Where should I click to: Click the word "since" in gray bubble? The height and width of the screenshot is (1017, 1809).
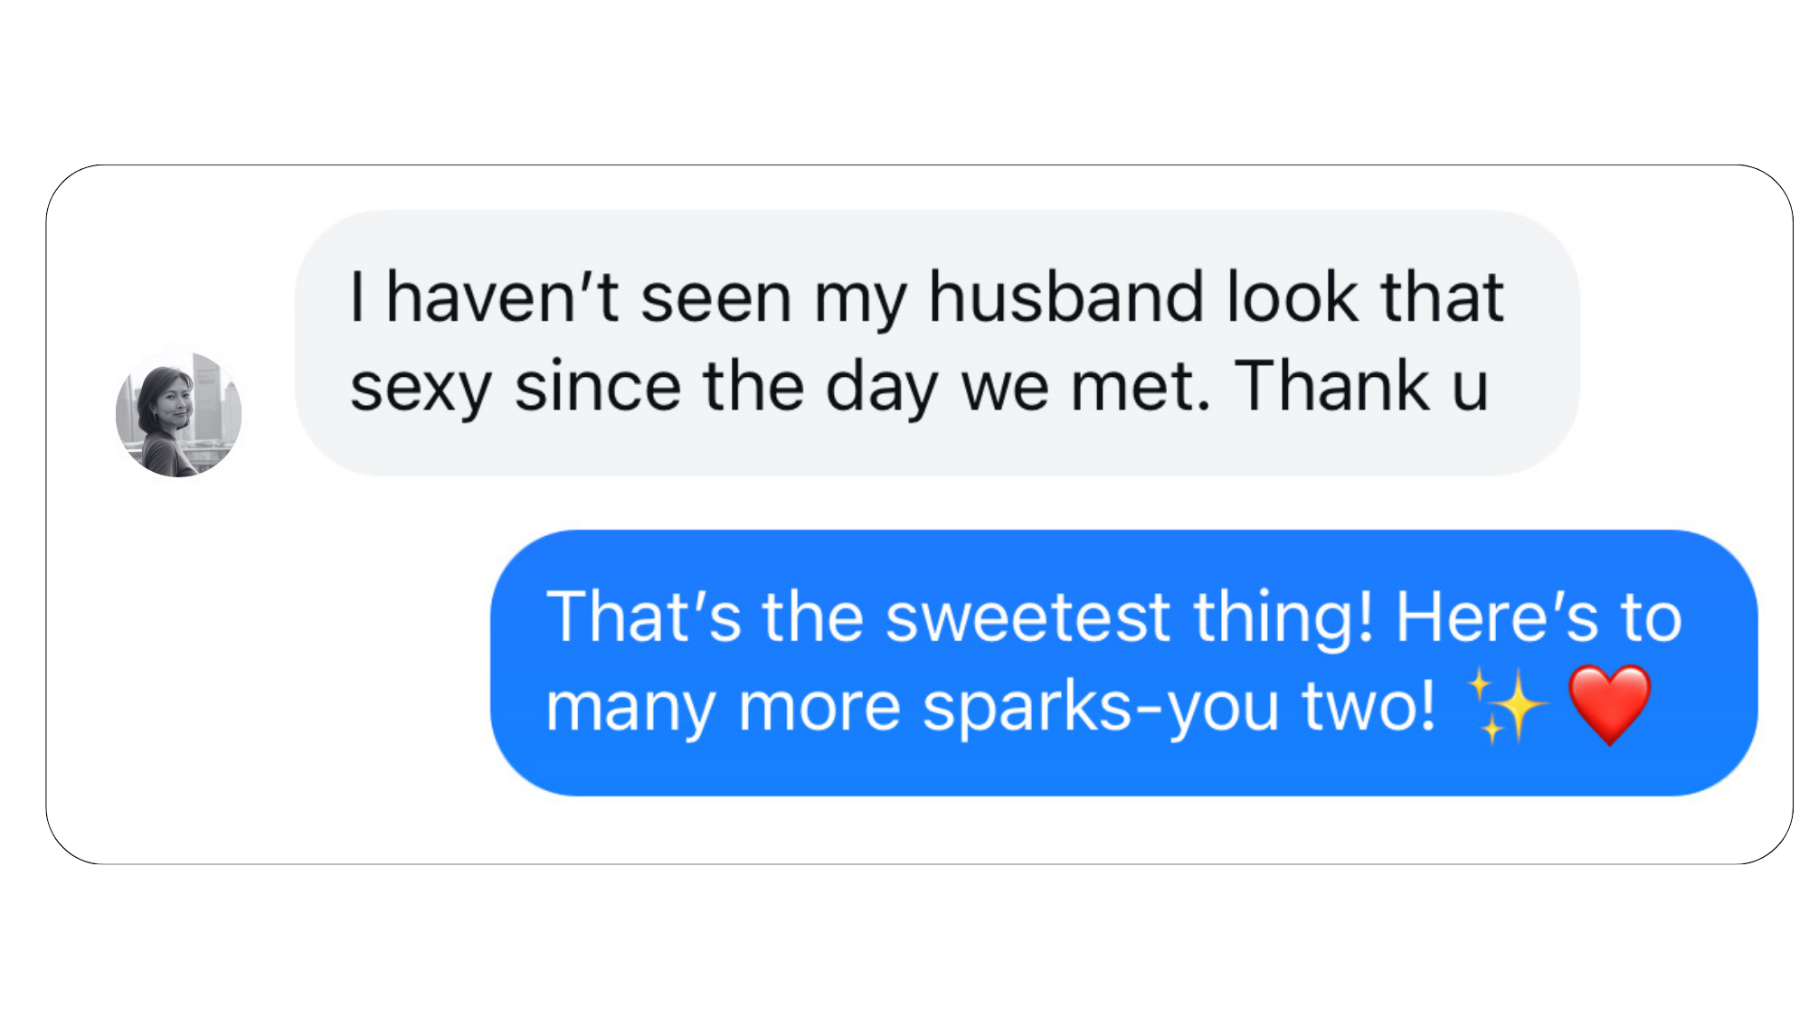point(597,387)
